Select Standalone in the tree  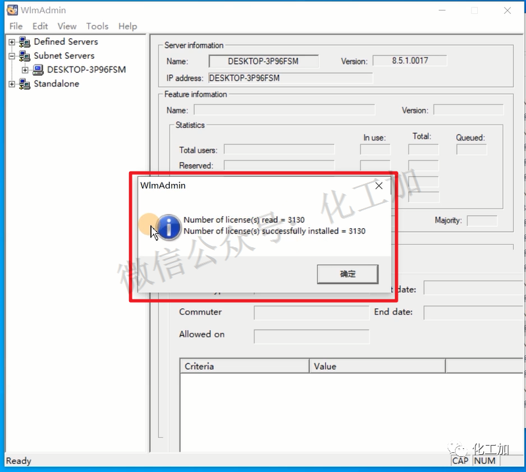point(57,84)
